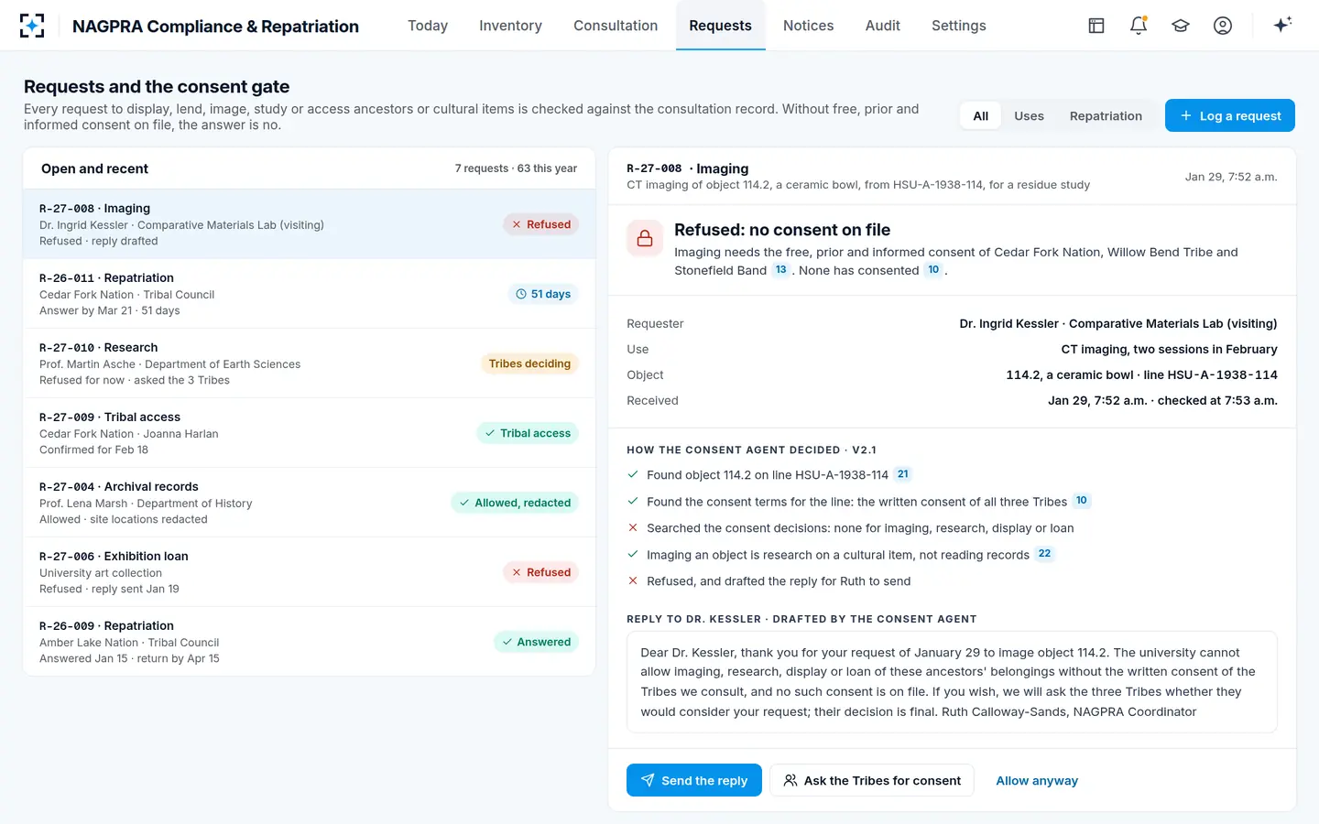Viewport: 1319px width, 824px height.
Task: Open the Settings tab
Action: 959,26
